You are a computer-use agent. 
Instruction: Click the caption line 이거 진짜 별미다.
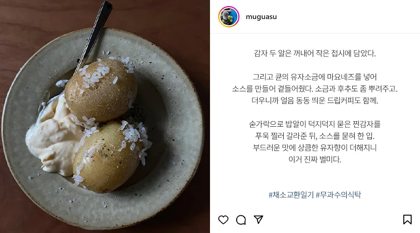coord(315,159)
